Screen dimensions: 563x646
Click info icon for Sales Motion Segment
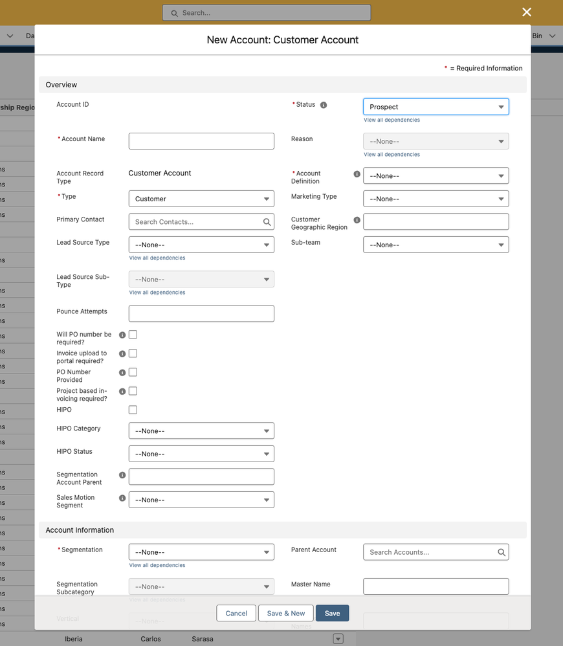pos(122,498)
